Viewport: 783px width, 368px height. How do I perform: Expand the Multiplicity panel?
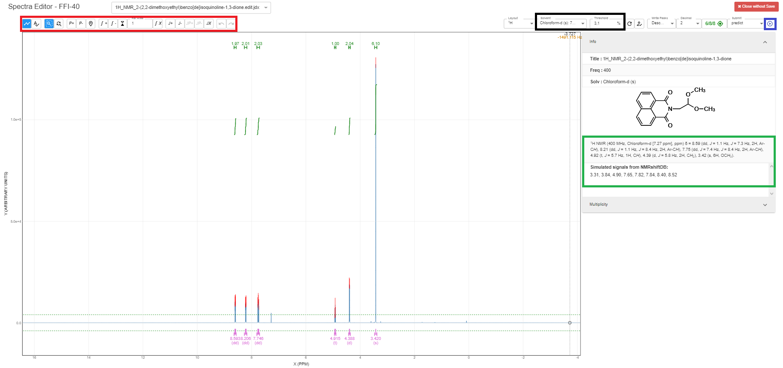[x=678, y=204]
